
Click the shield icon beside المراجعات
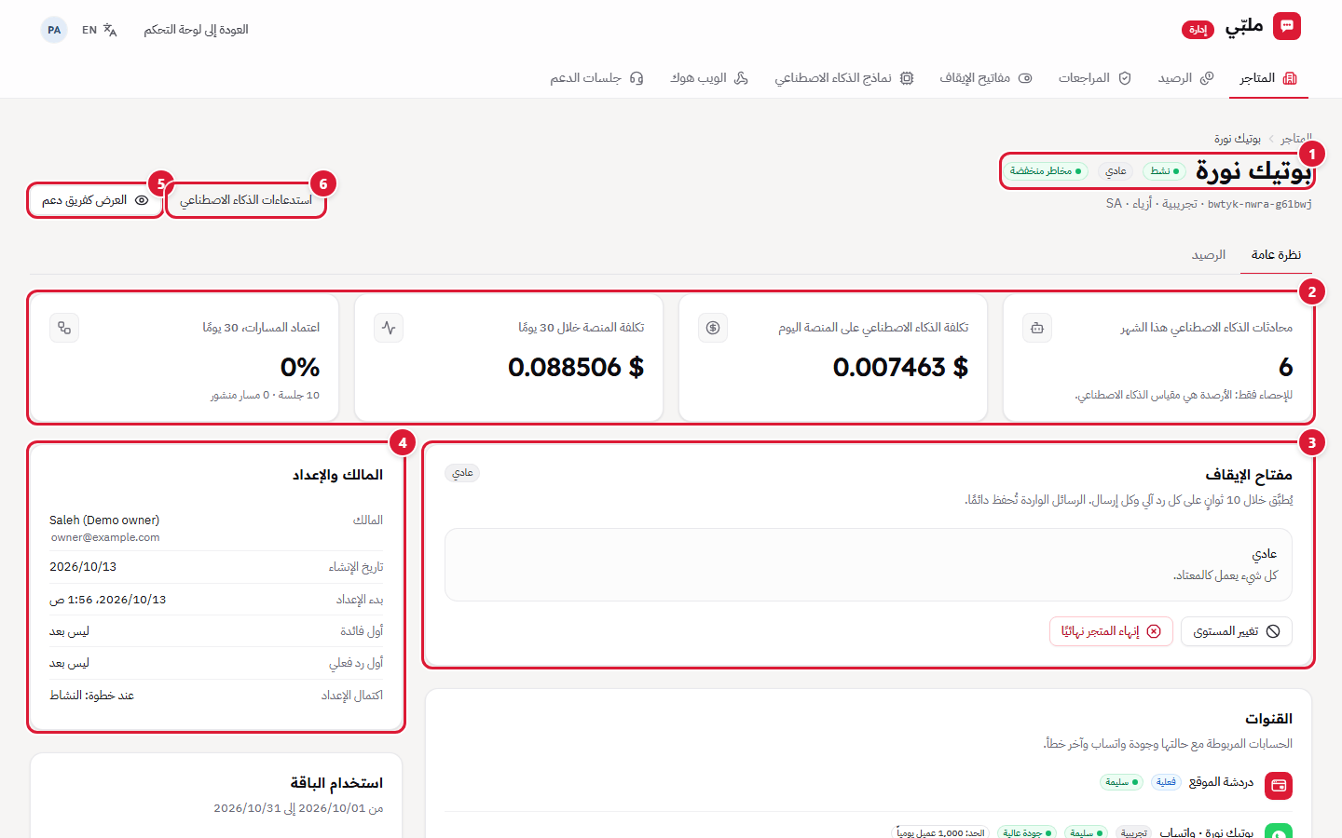1125,78
